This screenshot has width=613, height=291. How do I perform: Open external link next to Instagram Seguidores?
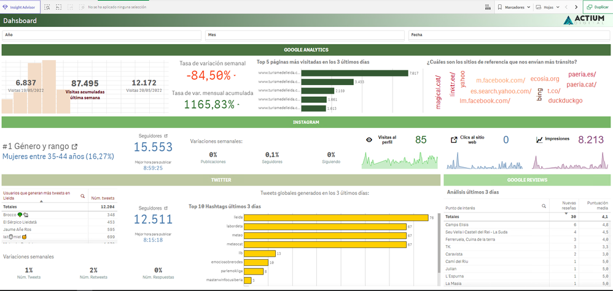(x=165, y=135)
